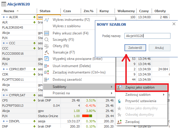Image resolution: width=178 pixels, height=129 pixels.
Task: Click the Odwołaj domyślny crossed star icon
Action: tap(119, 115)
